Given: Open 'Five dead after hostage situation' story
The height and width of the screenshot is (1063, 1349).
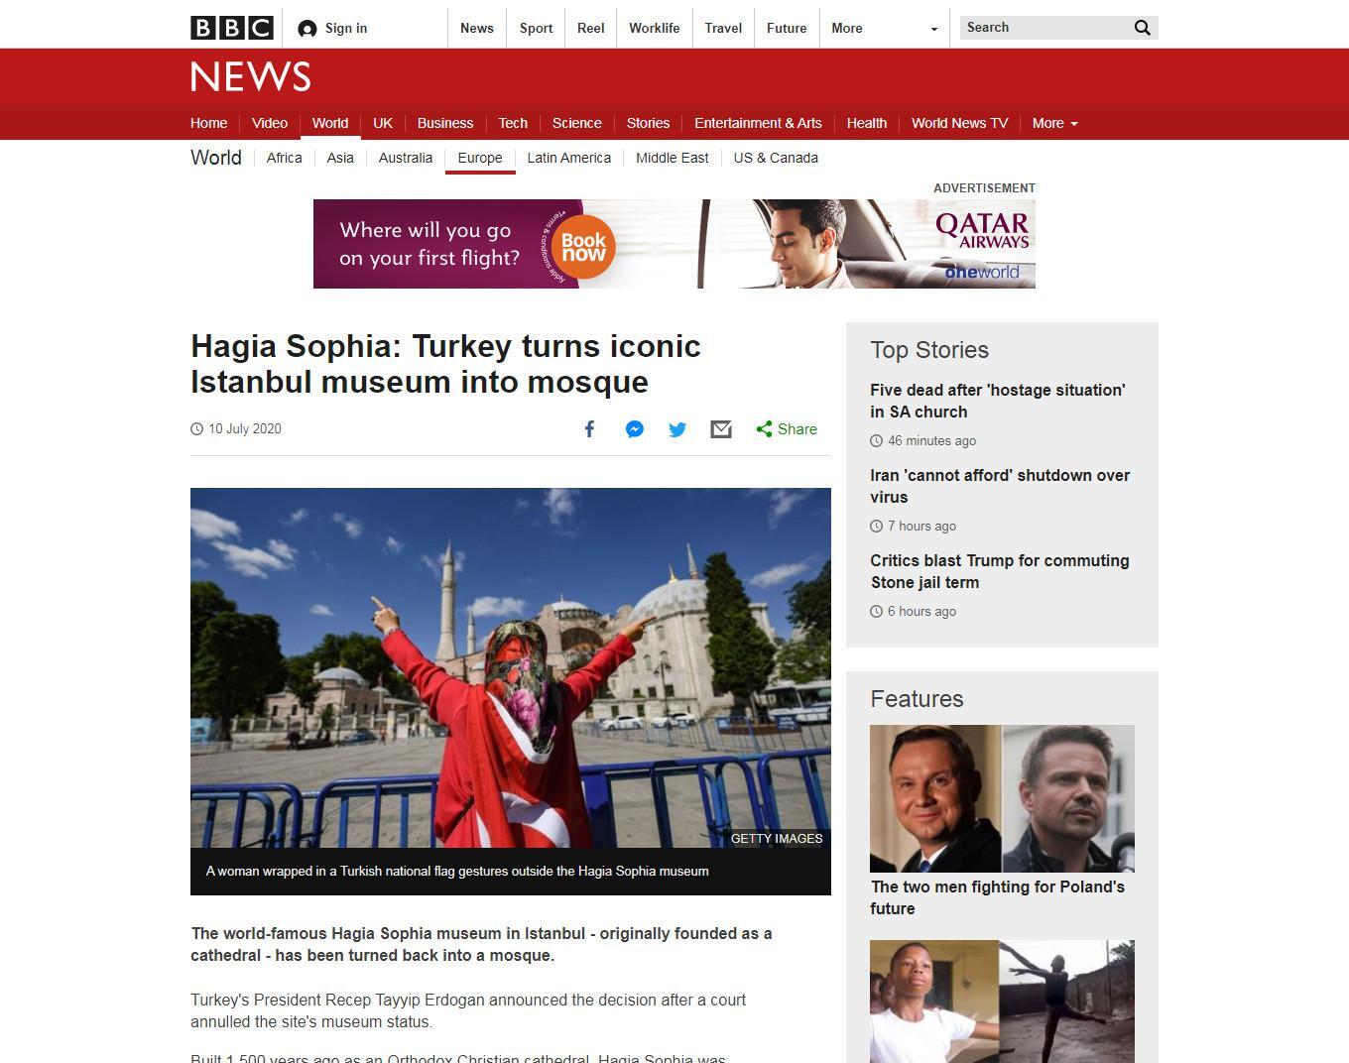Looking at the screenshot, I should tap(998, 401).
